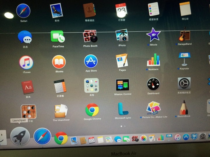This screenshot has height=157, width=210.
Task: Open Calendar (行事曆) in the Launchpad grid
Action: pos(121,10)
